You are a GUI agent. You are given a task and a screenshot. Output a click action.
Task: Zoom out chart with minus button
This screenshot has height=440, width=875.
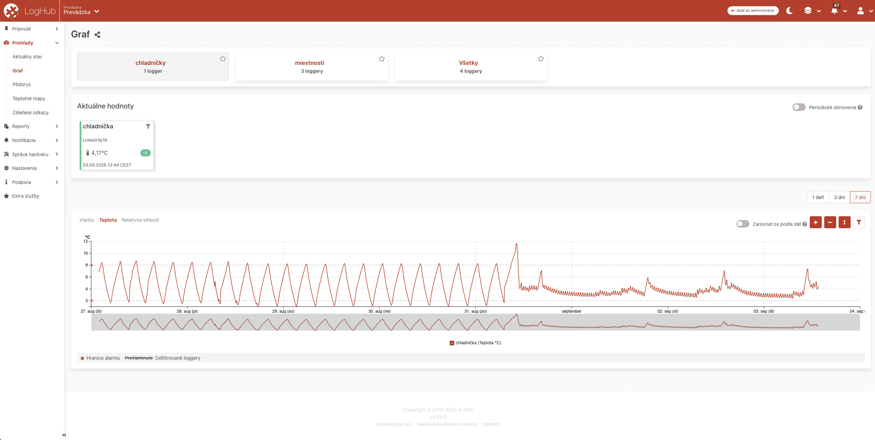pos(830,222)
